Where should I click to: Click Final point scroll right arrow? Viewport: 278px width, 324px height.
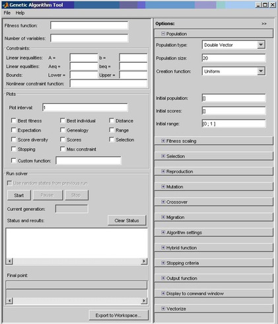point(144,301)
